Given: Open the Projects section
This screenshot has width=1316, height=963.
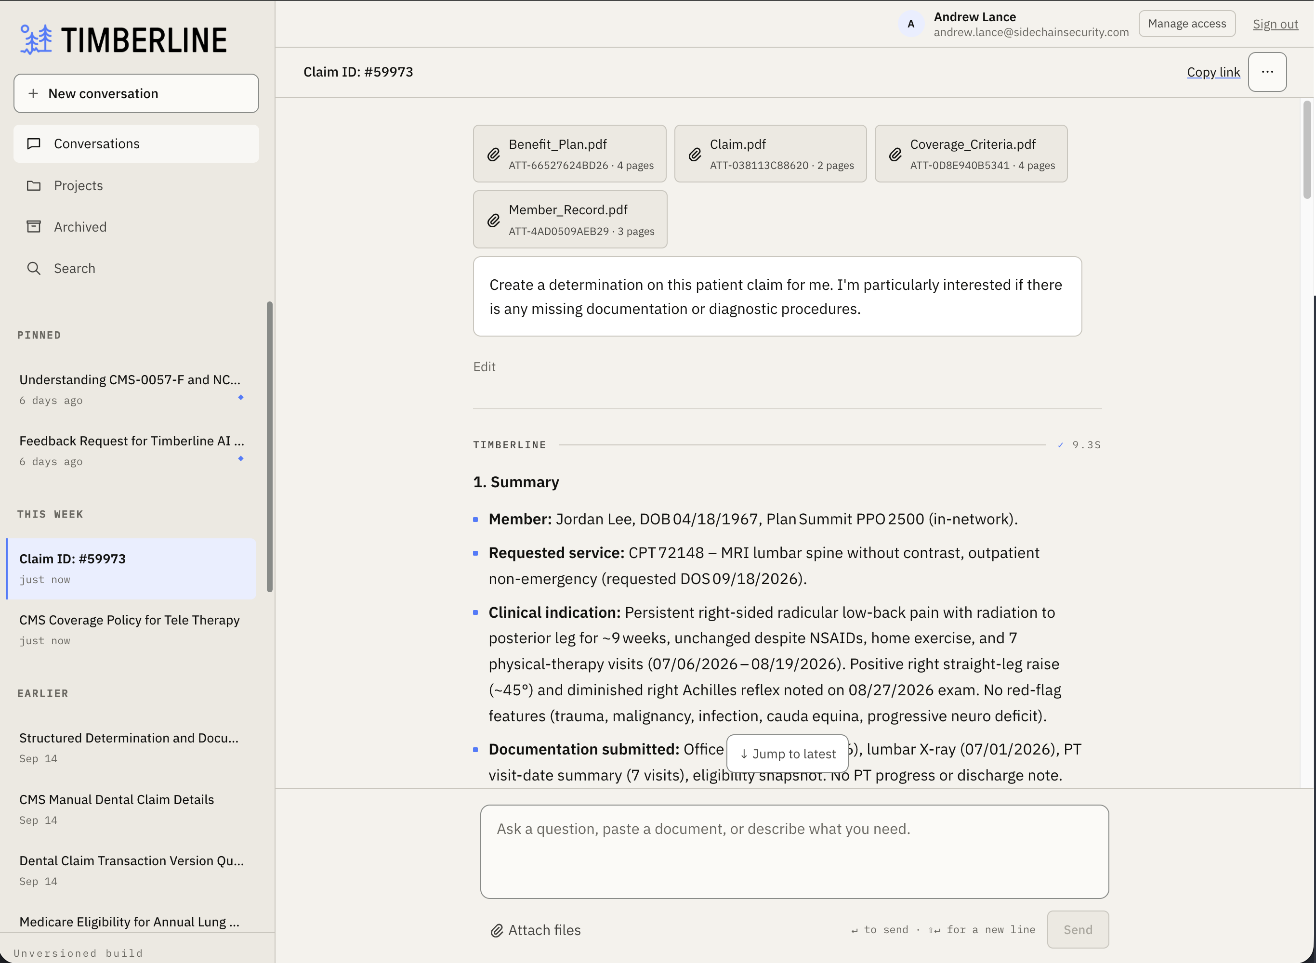Looking at the screenshot, I should pyautogui.click(x=136, y=185).
